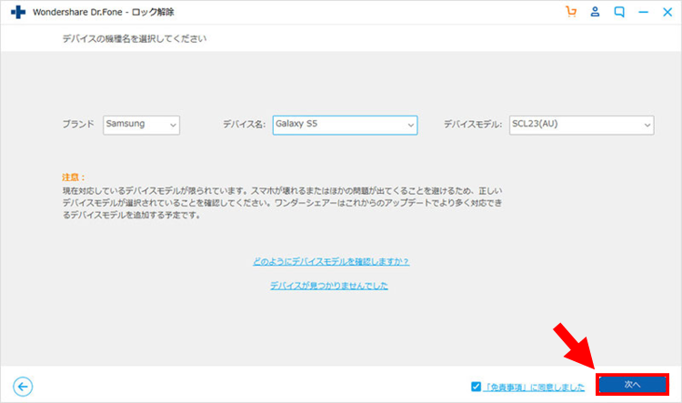Open the SCL23(AU) device model dropdown

click(x=582, y=125)
